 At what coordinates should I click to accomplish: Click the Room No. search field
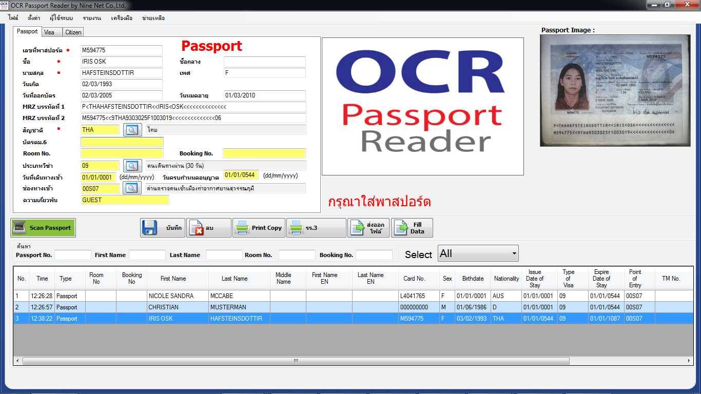click(297, 255)
